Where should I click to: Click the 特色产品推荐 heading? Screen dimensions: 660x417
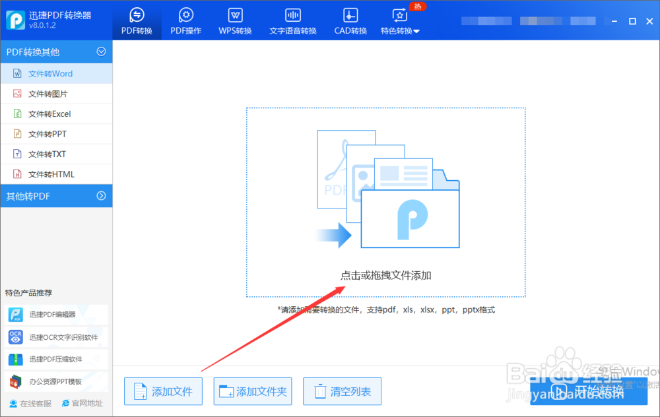coord(28,293)
